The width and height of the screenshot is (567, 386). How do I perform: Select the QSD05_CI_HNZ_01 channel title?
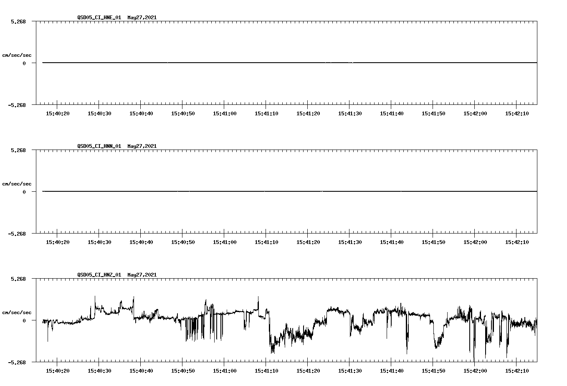pyautogui.click(x=98, y=275)
